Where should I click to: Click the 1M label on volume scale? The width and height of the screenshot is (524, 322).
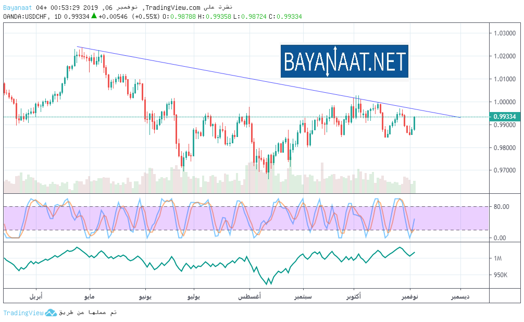point(498,258)
